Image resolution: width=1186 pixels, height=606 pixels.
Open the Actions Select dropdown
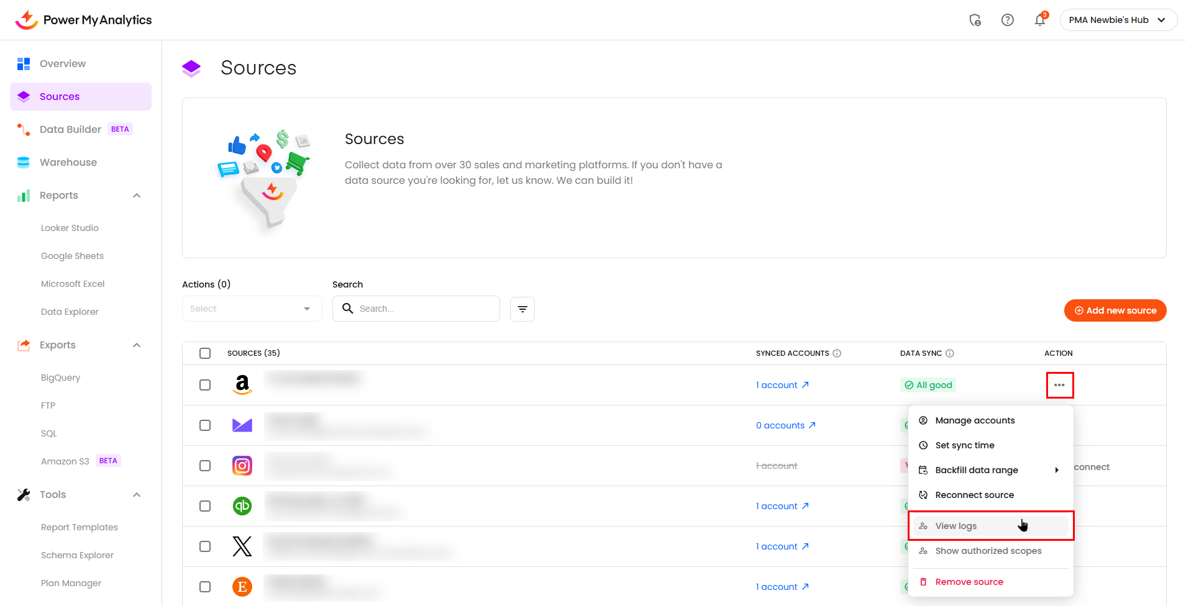[x=252, y=309]
